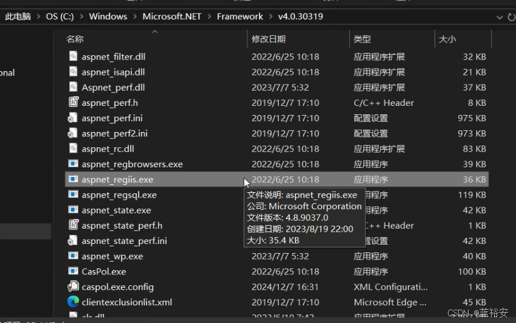Select the aspnet_regiis.exe file name
The image size is (516, 323).
117,179
